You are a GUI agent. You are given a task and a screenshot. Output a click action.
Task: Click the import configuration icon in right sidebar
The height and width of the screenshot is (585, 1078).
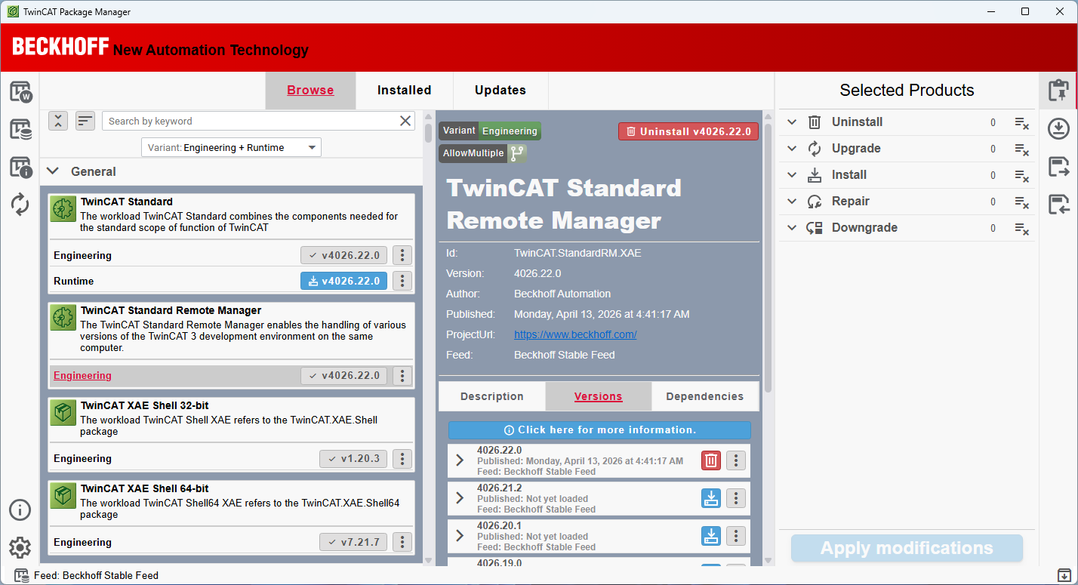click(1058, 204)
